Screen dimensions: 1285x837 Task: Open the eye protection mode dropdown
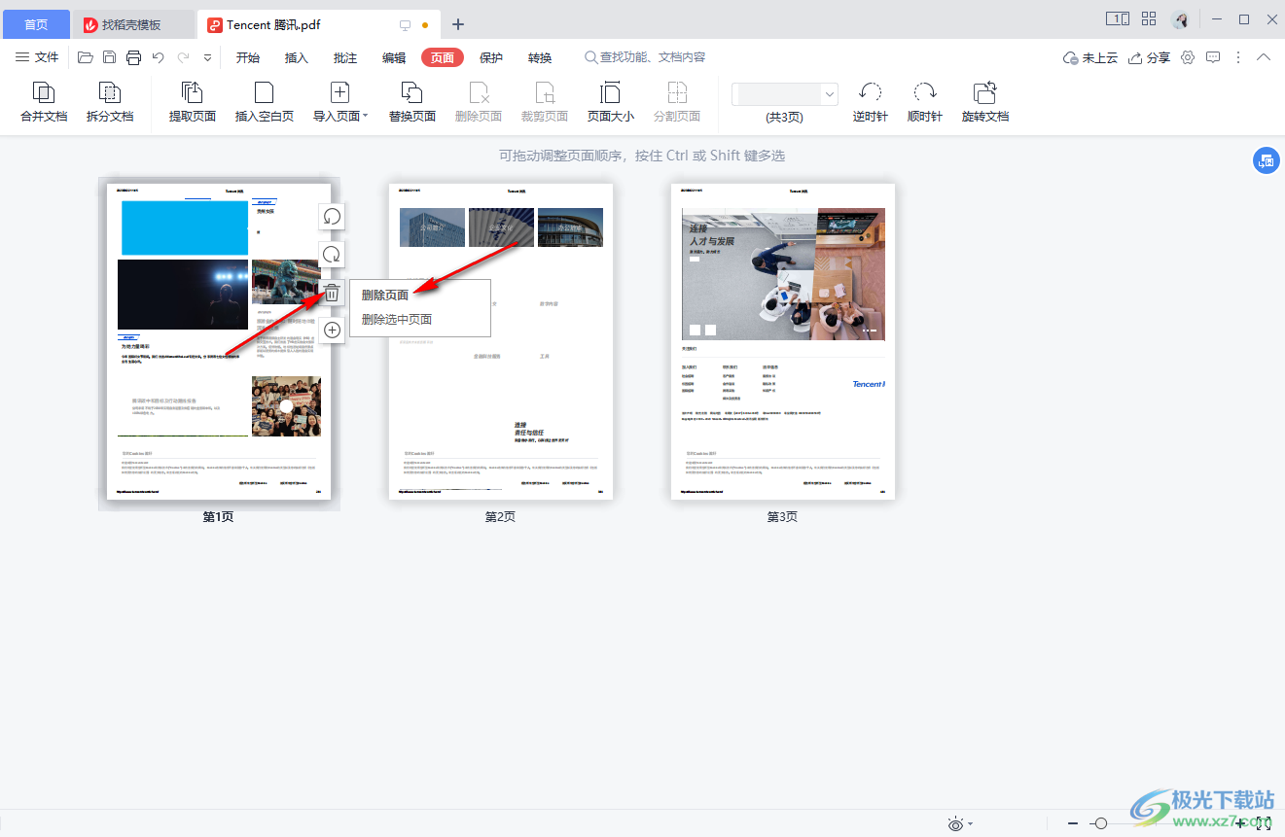(x=960, y=824)
